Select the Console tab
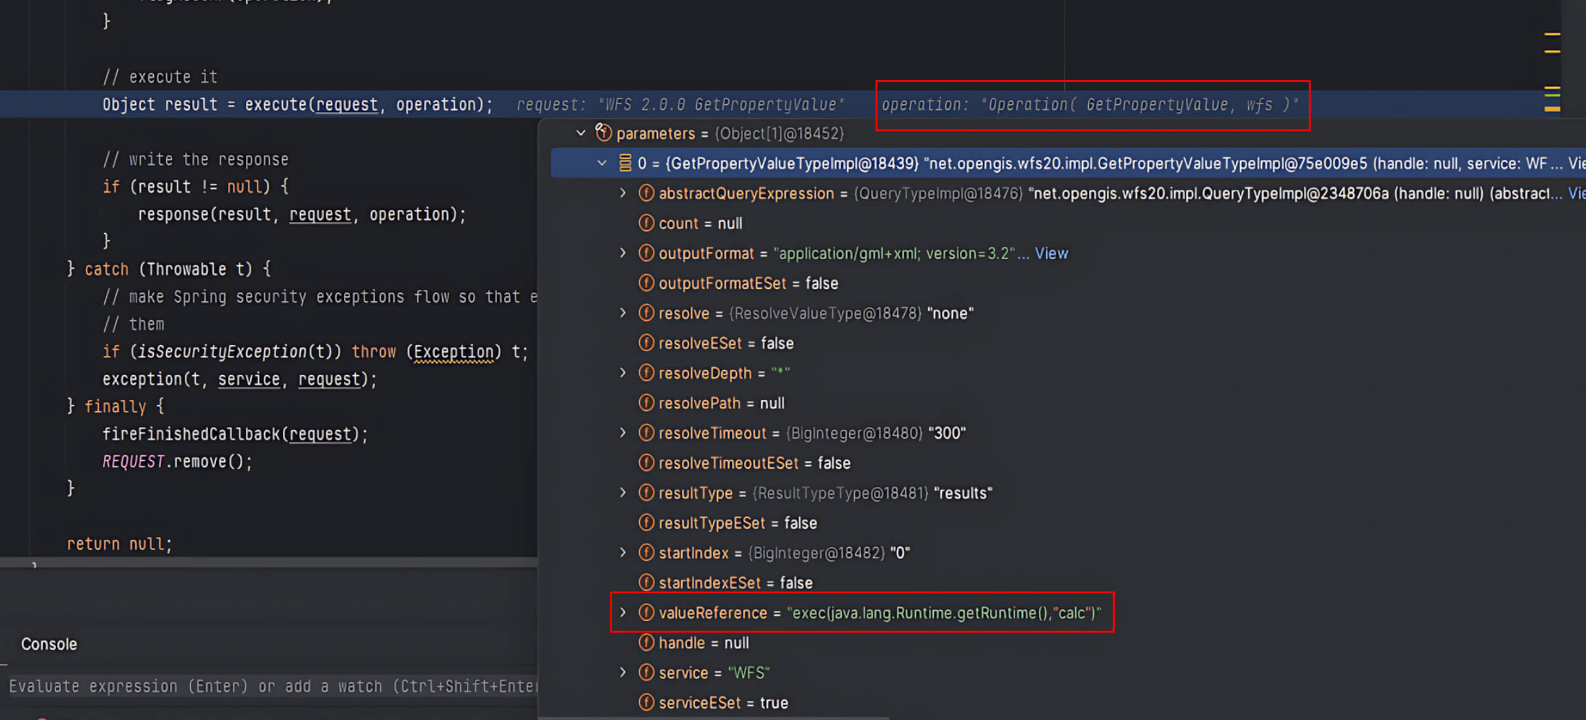 [x=49, y=644]
